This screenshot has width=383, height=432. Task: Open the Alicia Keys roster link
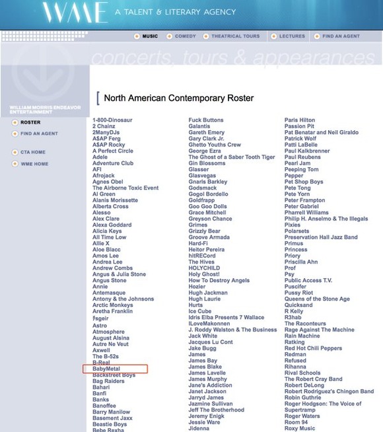pos(107,231)
